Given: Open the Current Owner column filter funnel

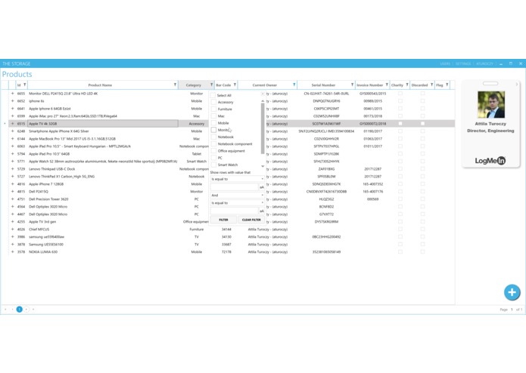Looking at the screenshot, I should pos(294,85).
